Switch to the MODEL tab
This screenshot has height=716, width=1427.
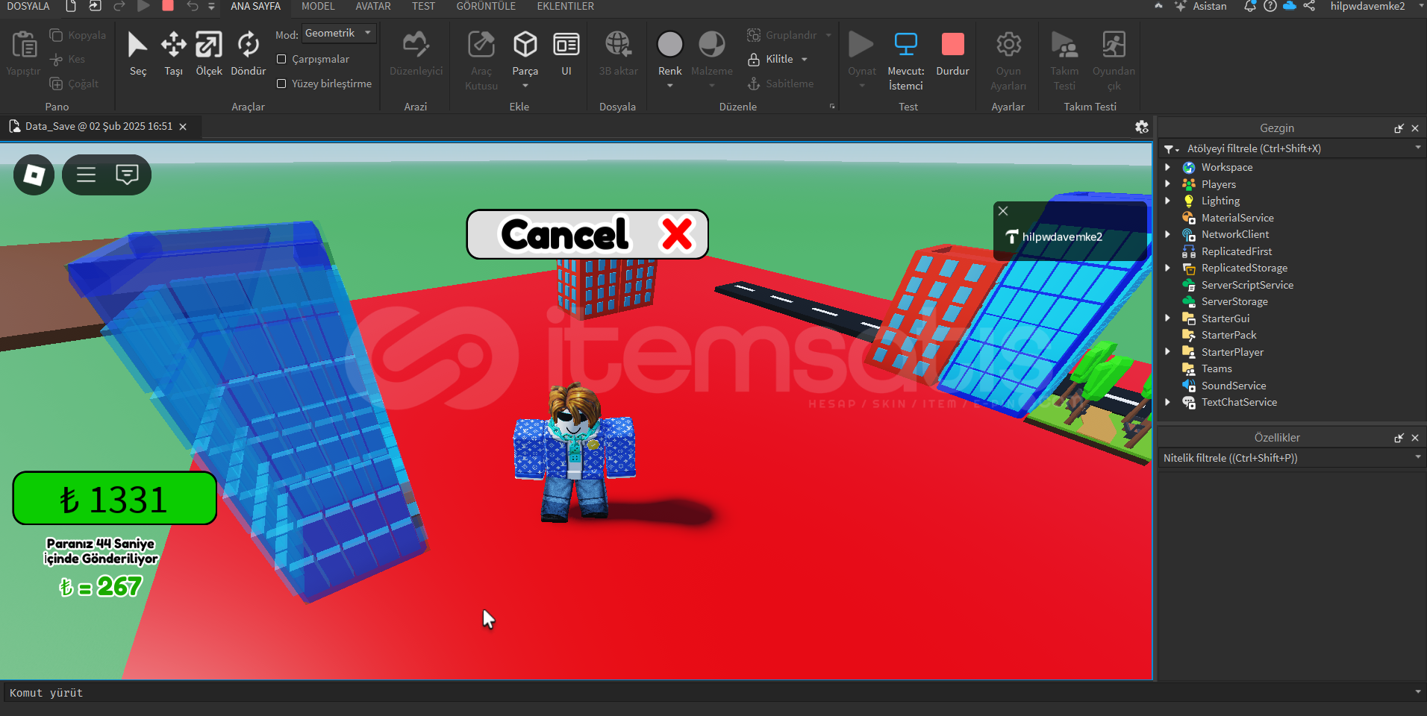[318, 6]
